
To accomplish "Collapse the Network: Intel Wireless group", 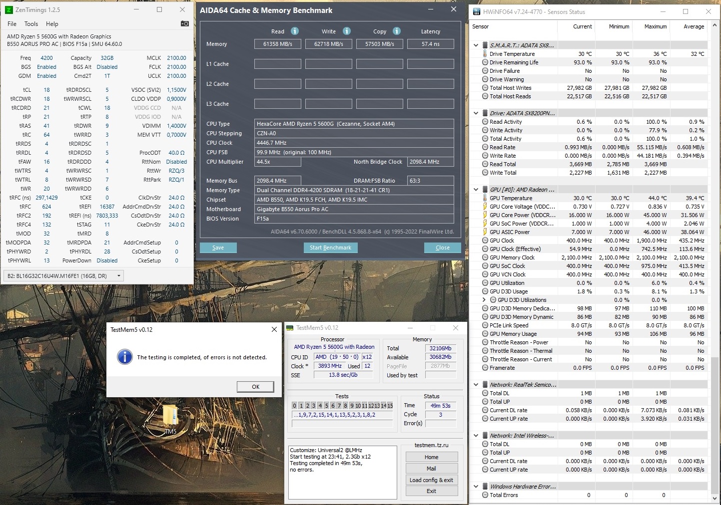I will (x=476, y=436).
